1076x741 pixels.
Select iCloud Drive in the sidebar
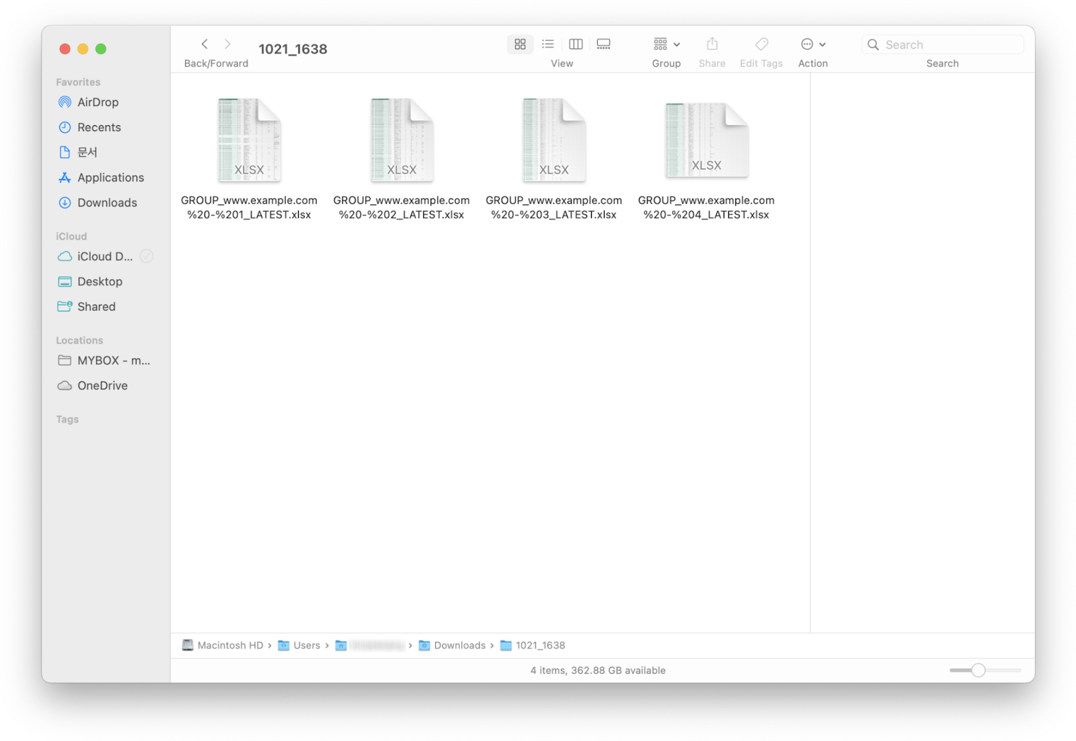pos(104,256)
